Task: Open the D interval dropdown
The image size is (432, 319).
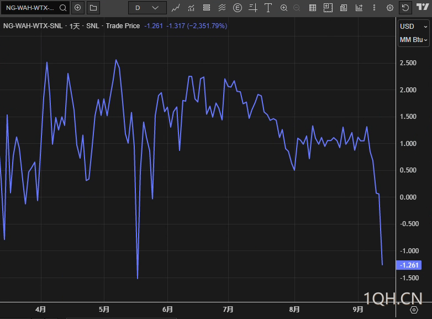Action: pos(146,8)
